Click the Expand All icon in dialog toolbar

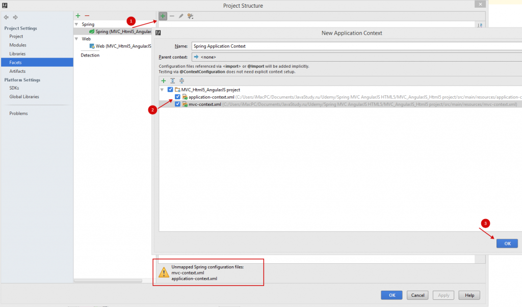pos(172,81)
